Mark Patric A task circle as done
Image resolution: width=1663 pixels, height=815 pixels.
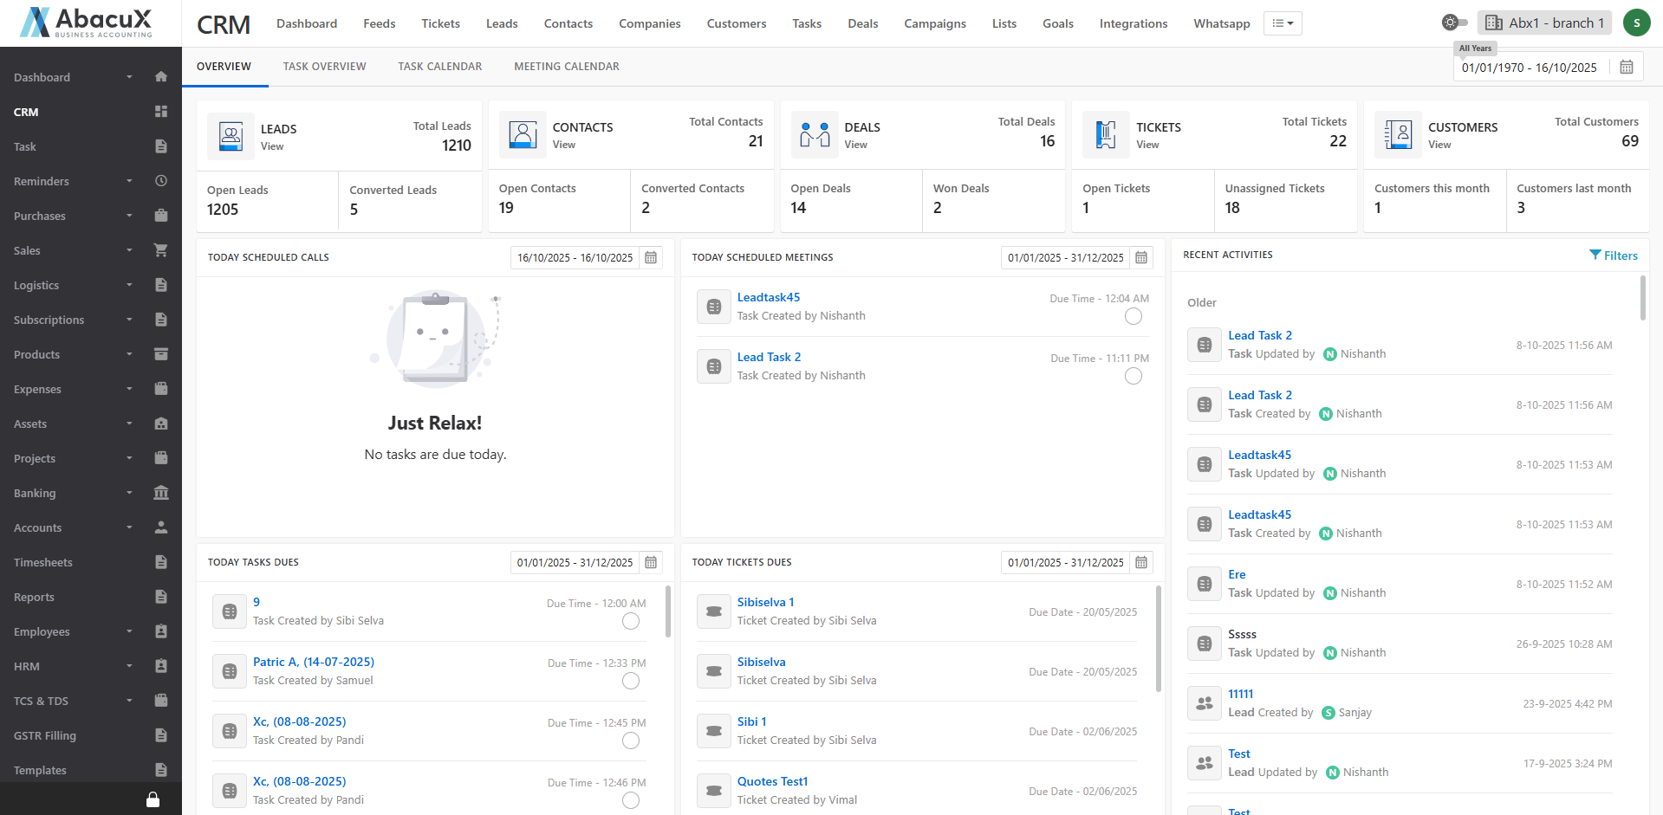pos(631,682)
